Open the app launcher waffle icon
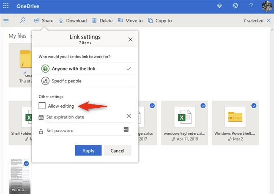274x194 pixels. tap(6, 6)
